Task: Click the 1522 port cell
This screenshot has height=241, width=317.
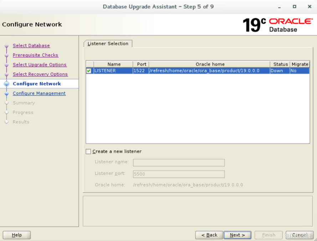Action: click(141, 70)
